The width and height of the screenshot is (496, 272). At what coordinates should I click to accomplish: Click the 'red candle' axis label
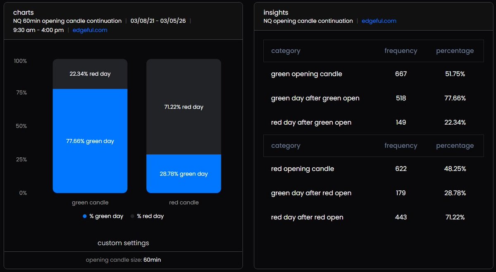(184, 202)
